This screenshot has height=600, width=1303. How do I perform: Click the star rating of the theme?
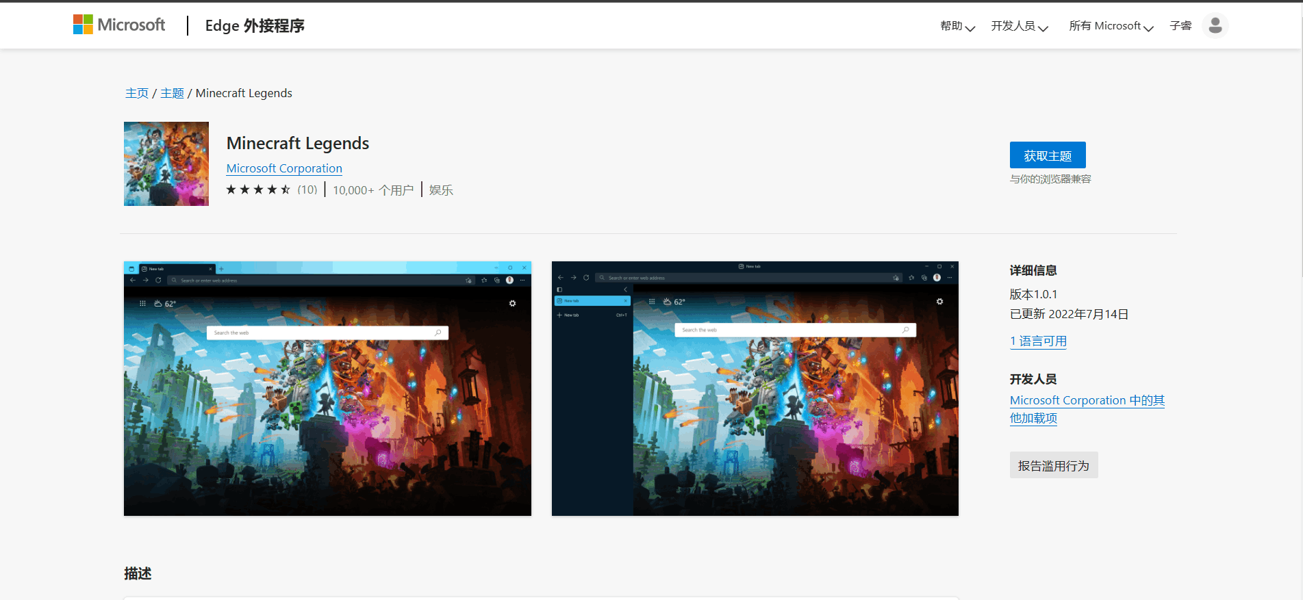point(258,190)
